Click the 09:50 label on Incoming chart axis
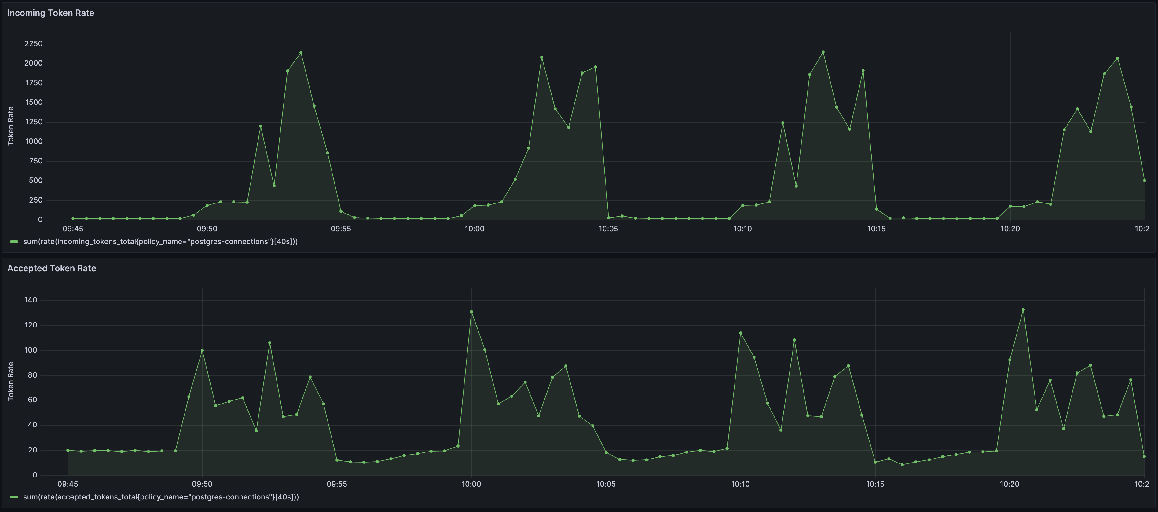The height and width of the screenshot is (512, 1158). tap(207, 229)
